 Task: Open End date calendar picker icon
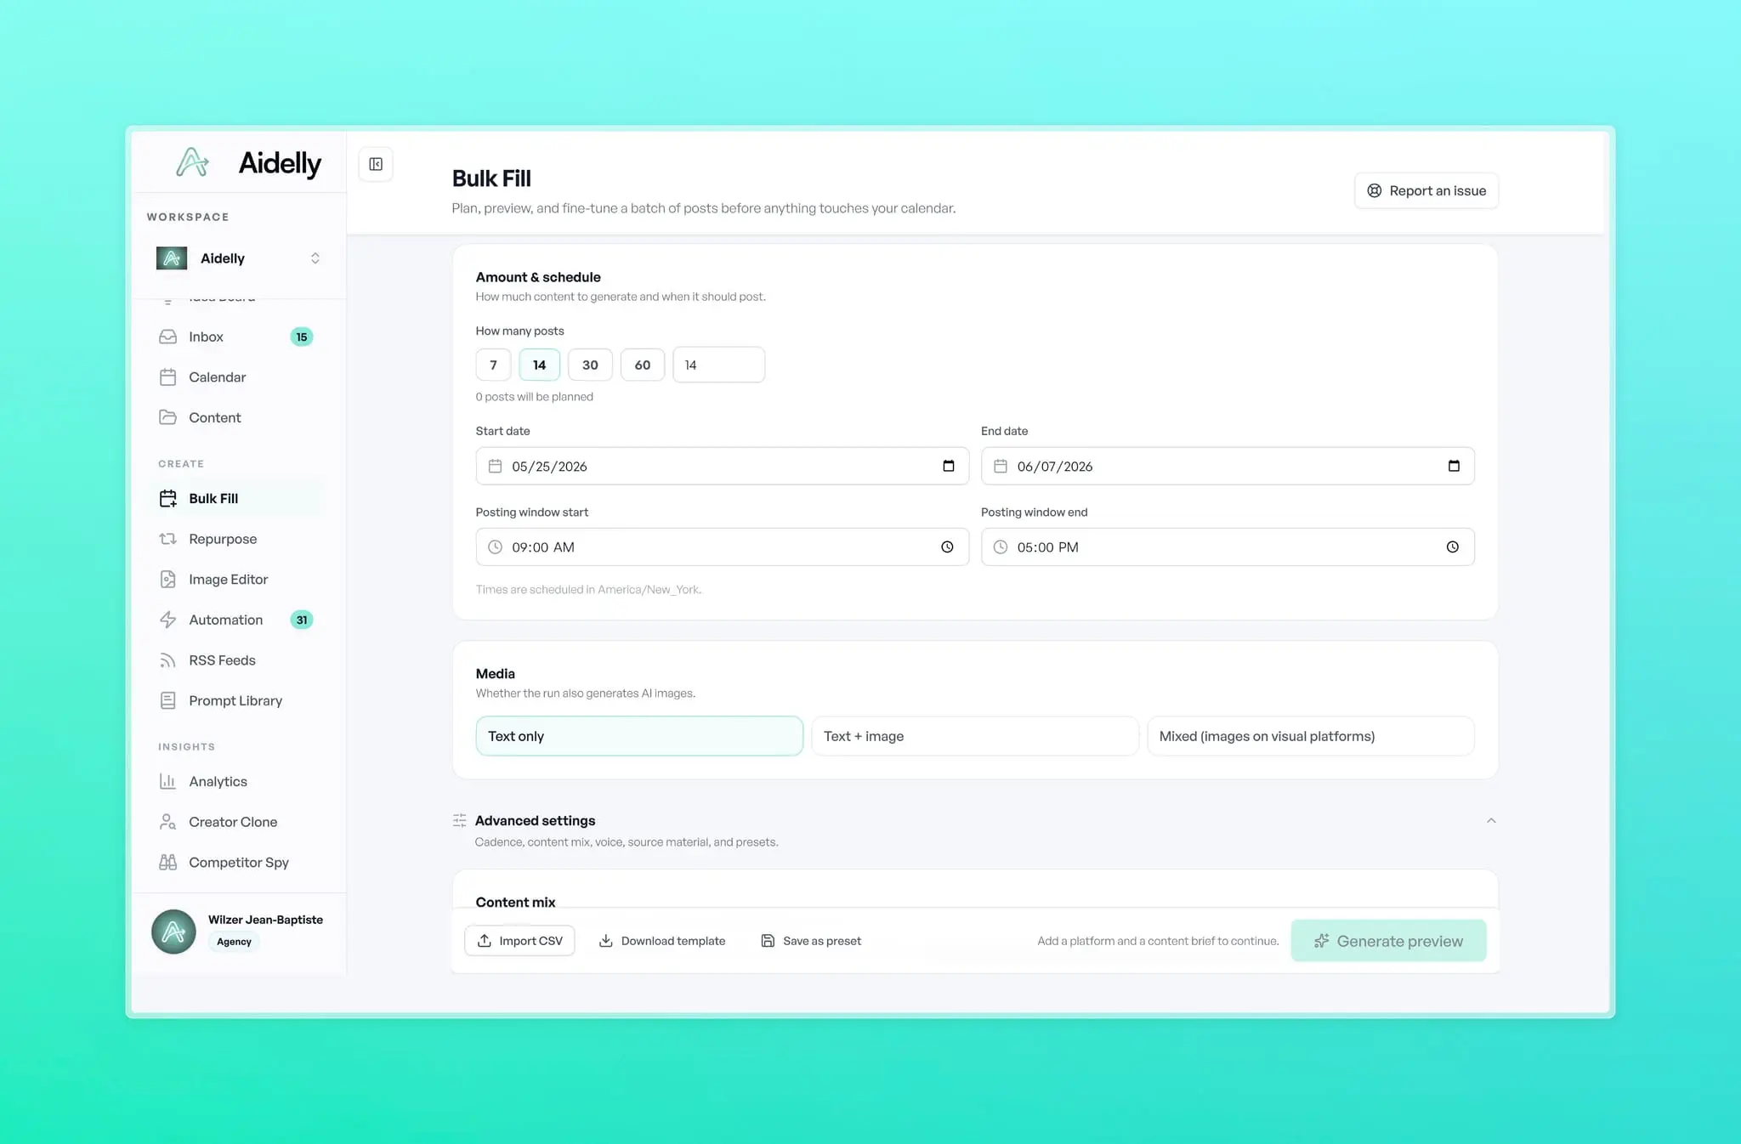tap(1454, 466)
